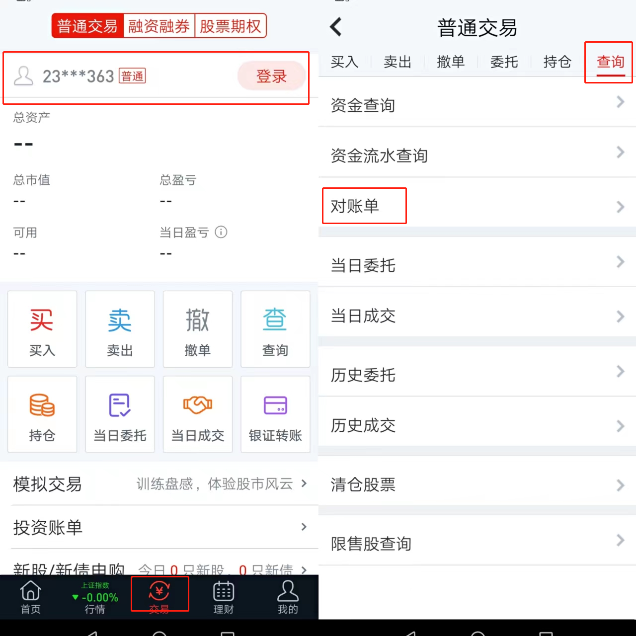Open 资金流水查询 row chevron
The image size is (636, 636).
point(620,152)
